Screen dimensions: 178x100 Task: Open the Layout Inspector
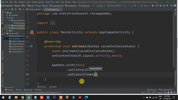[166, 90]
